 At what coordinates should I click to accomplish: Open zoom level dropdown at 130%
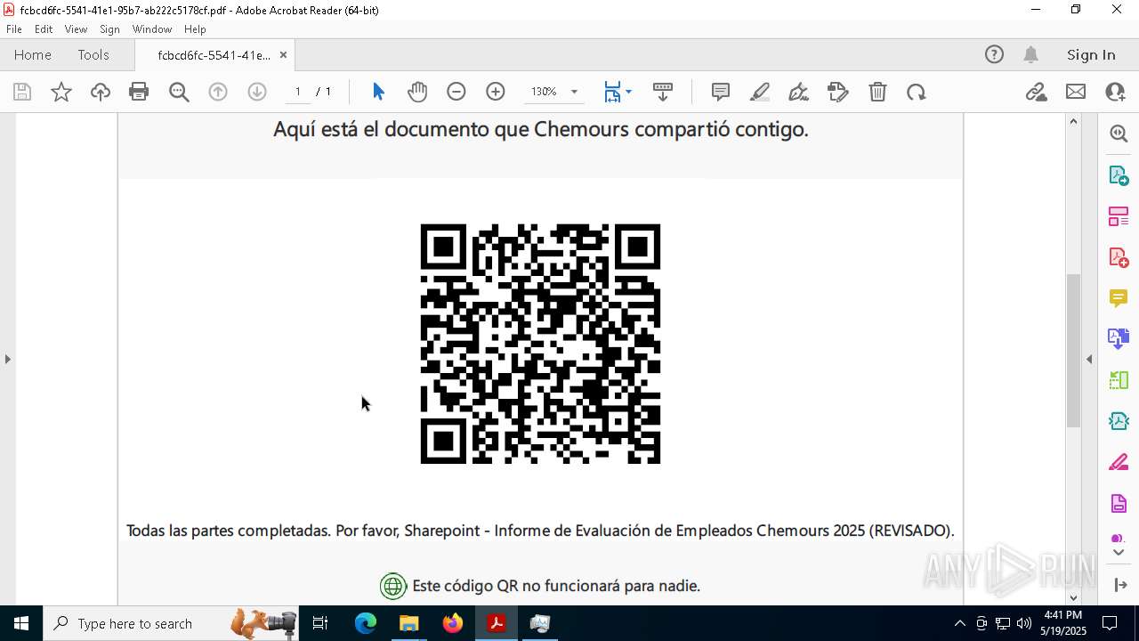pos(574,92)
